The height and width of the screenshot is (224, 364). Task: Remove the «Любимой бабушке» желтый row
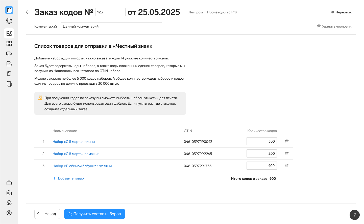pyautogui.click(x=287, y=166)
